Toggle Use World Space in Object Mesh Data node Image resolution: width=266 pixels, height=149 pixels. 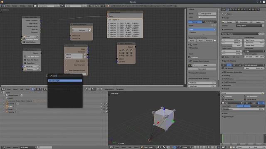click(25, 39)
